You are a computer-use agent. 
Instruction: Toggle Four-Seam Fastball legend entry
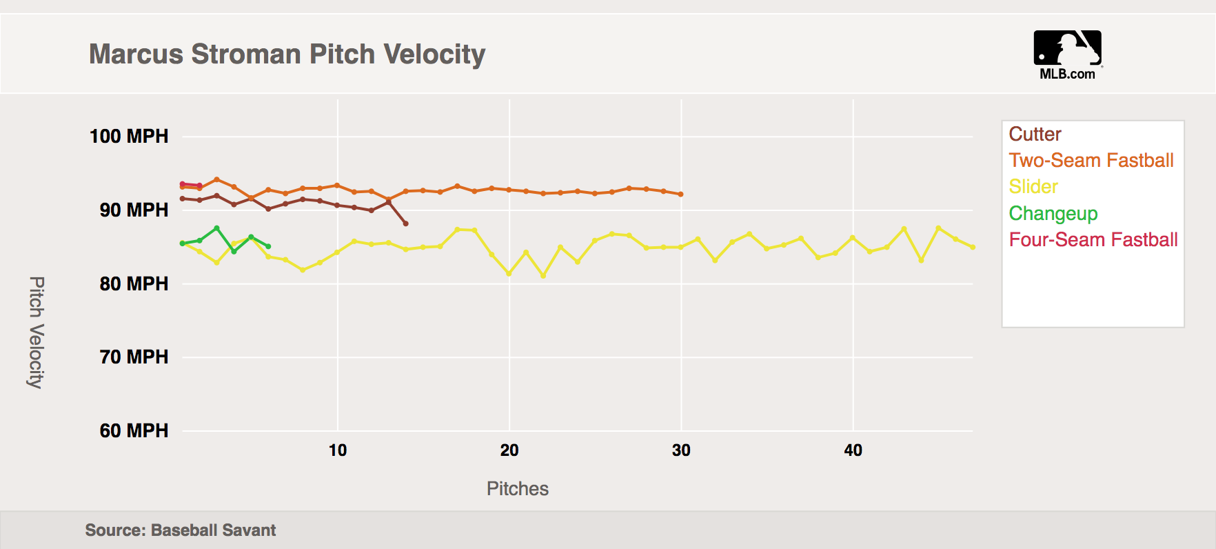pyautogui.click(x=1093, y=239)
